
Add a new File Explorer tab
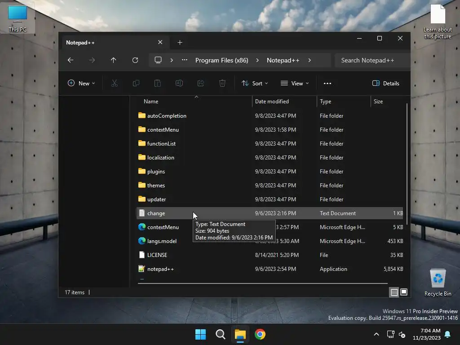[180, 43]
